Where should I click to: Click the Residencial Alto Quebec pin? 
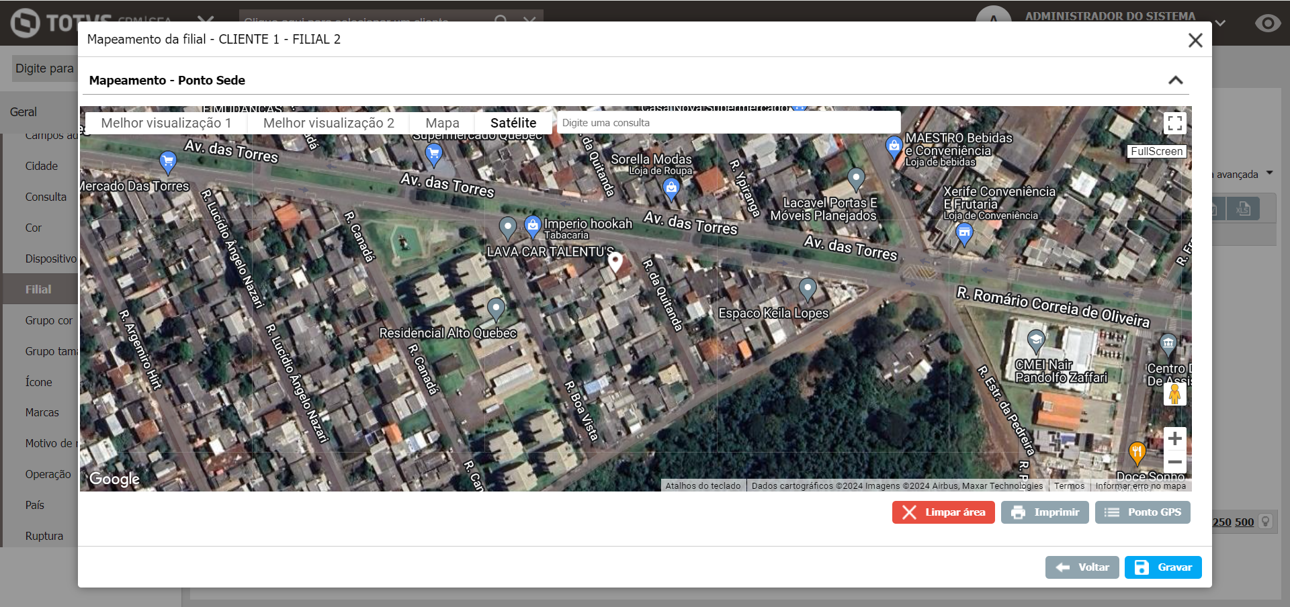click(x=496, y=309)
